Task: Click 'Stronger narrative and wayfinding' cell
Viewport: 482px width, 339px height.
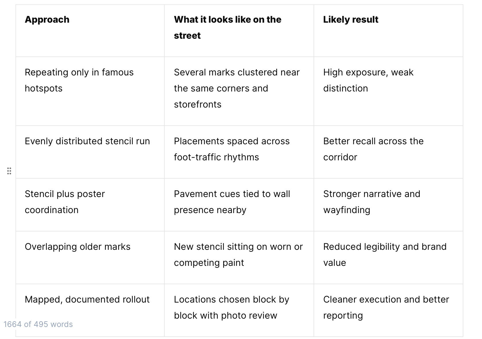Action: point(388,205)
